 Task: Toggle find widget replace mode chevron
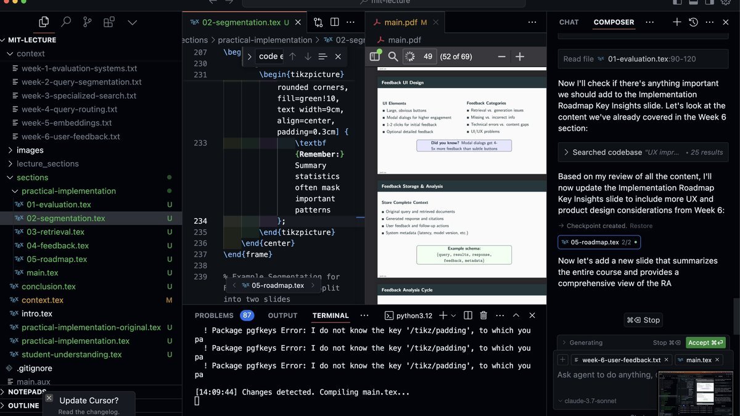250,57
